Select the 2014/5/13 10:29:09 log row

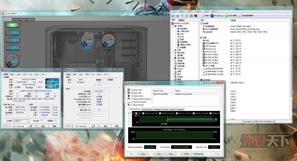pyautogui.click(x=186, y=94)
